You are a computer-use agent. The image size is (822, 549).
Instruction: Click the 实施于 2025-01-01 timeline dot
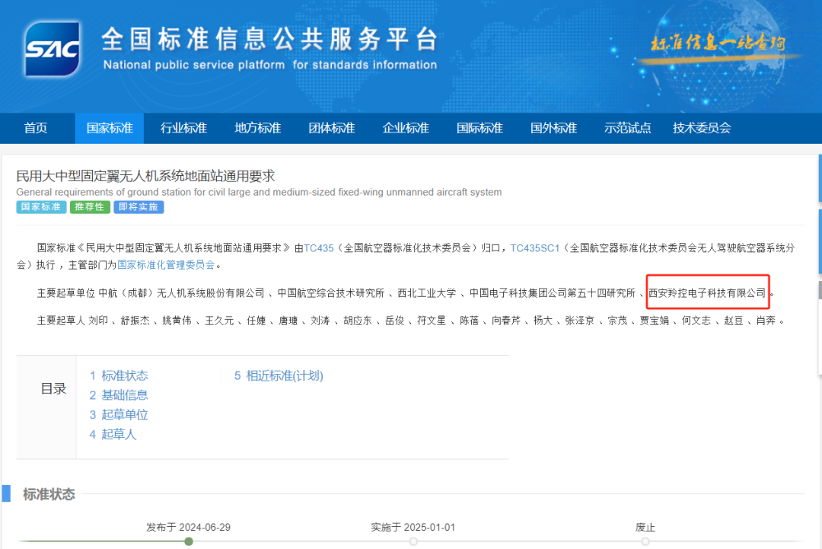coord(413,541)
